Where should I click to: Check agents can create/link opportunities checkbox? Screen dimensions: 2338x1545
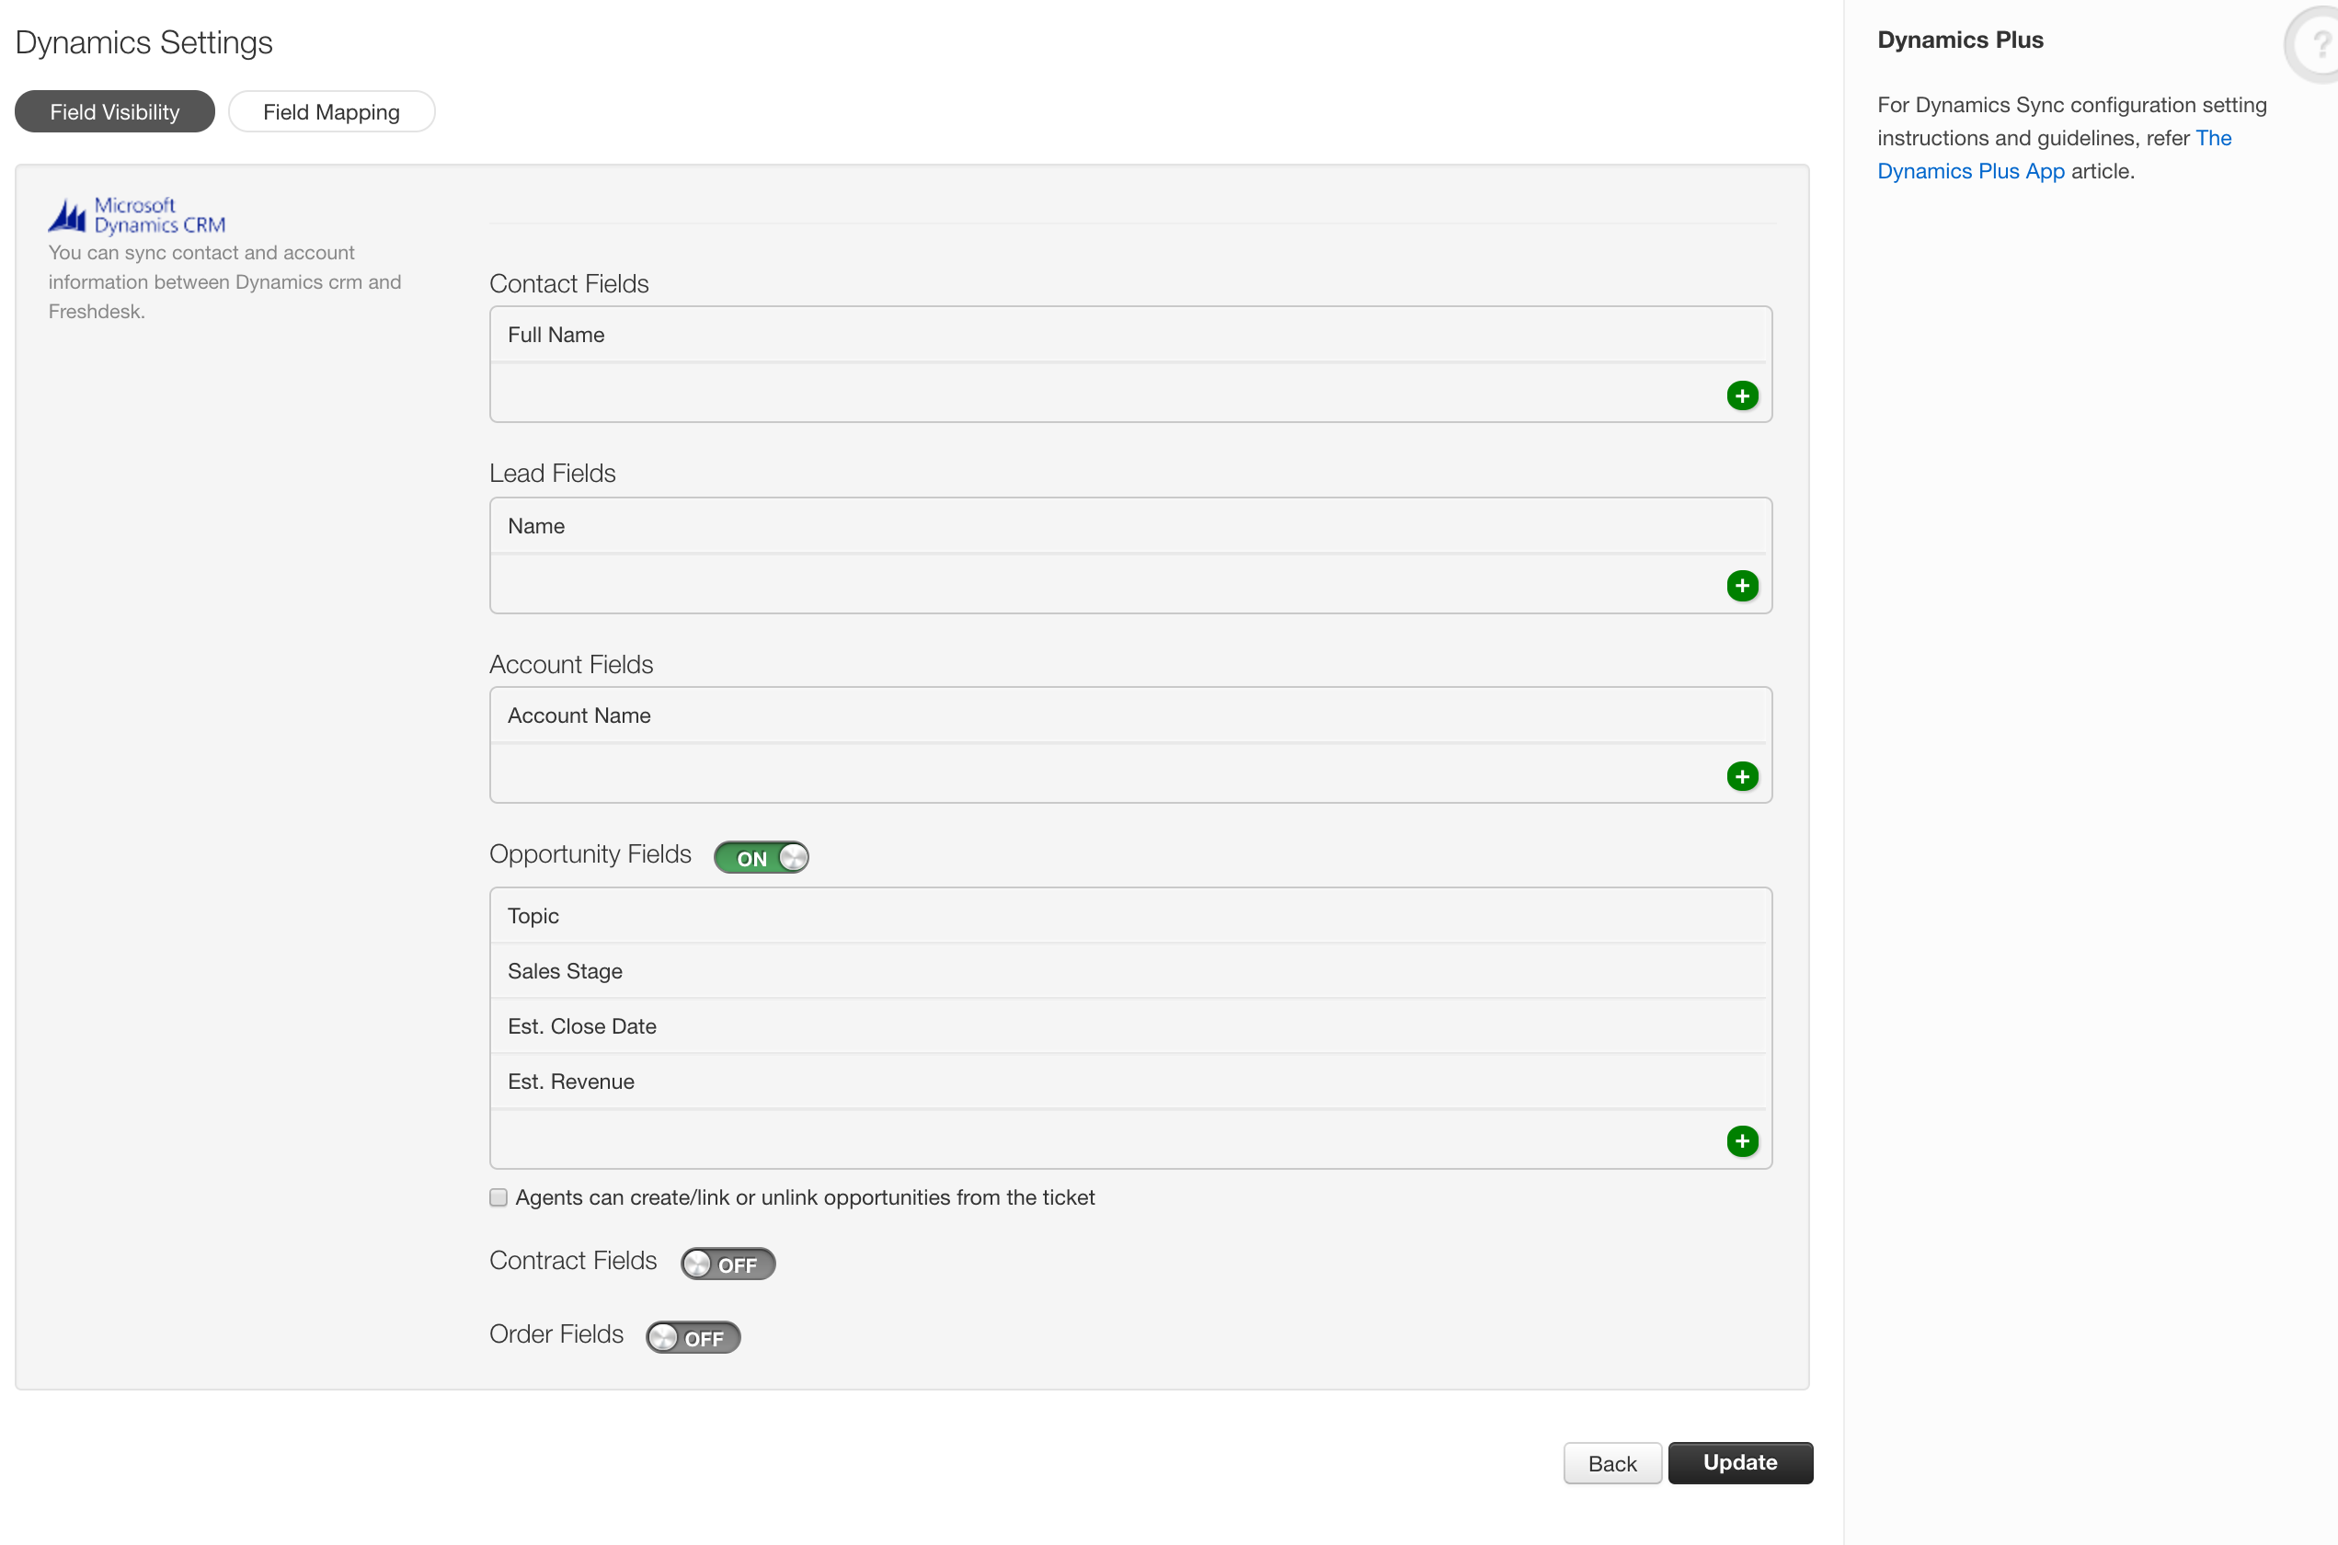pyautogui.click(x=499, y=1197)
